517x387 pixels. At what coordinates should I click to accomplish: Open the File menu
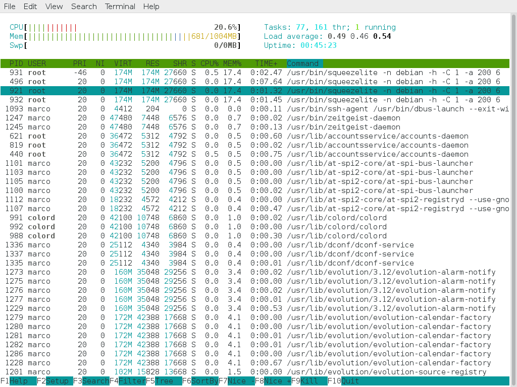(x=10, y=7)
